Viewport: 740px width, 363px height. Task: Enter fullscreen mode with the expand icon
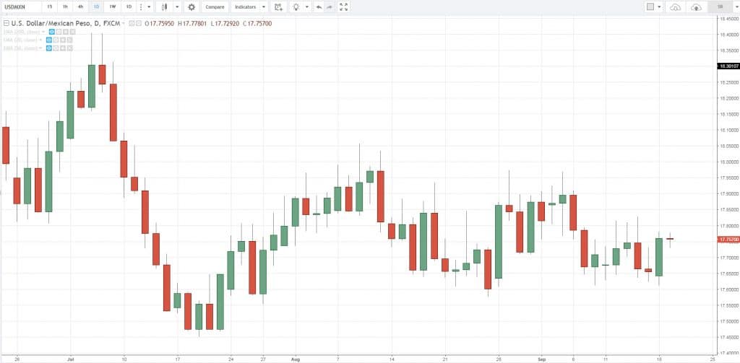click(x=344, y=6)
